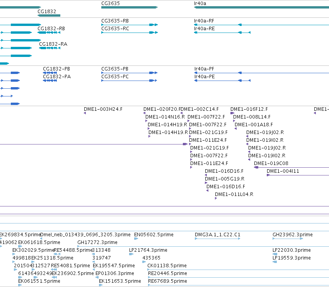Viewport: 329px width, 287px height.
Task: Select the EP01306.3prime label
Action: pyautogui.click(x=114, y=273)
